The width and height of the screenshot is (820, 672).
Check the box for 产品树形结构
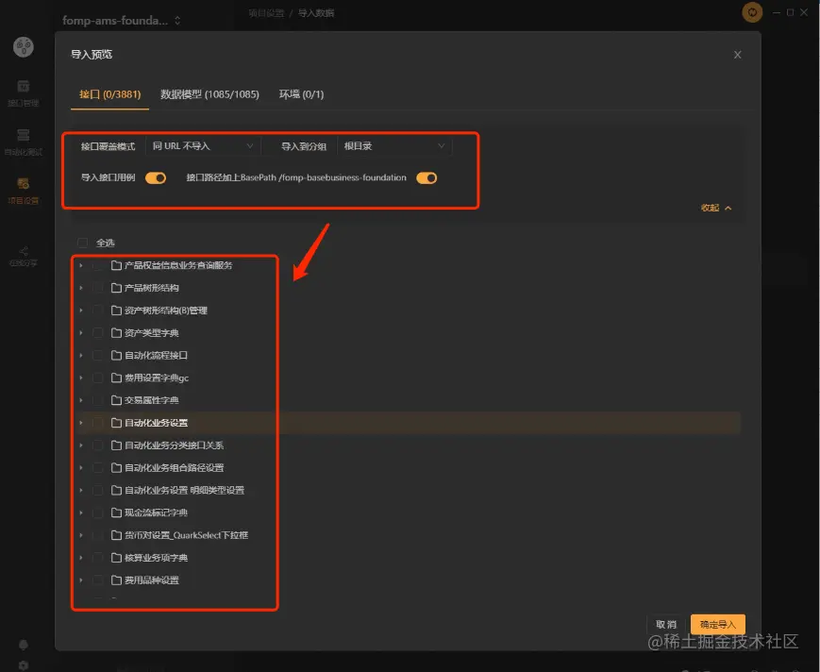98,288
